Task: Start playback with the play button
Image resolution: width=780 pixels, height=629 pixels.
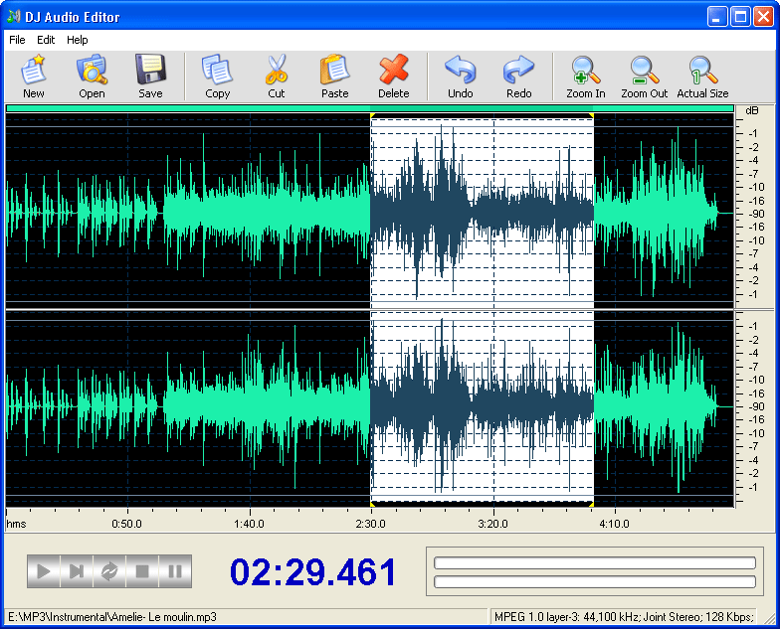Action: tap(44, 571)
